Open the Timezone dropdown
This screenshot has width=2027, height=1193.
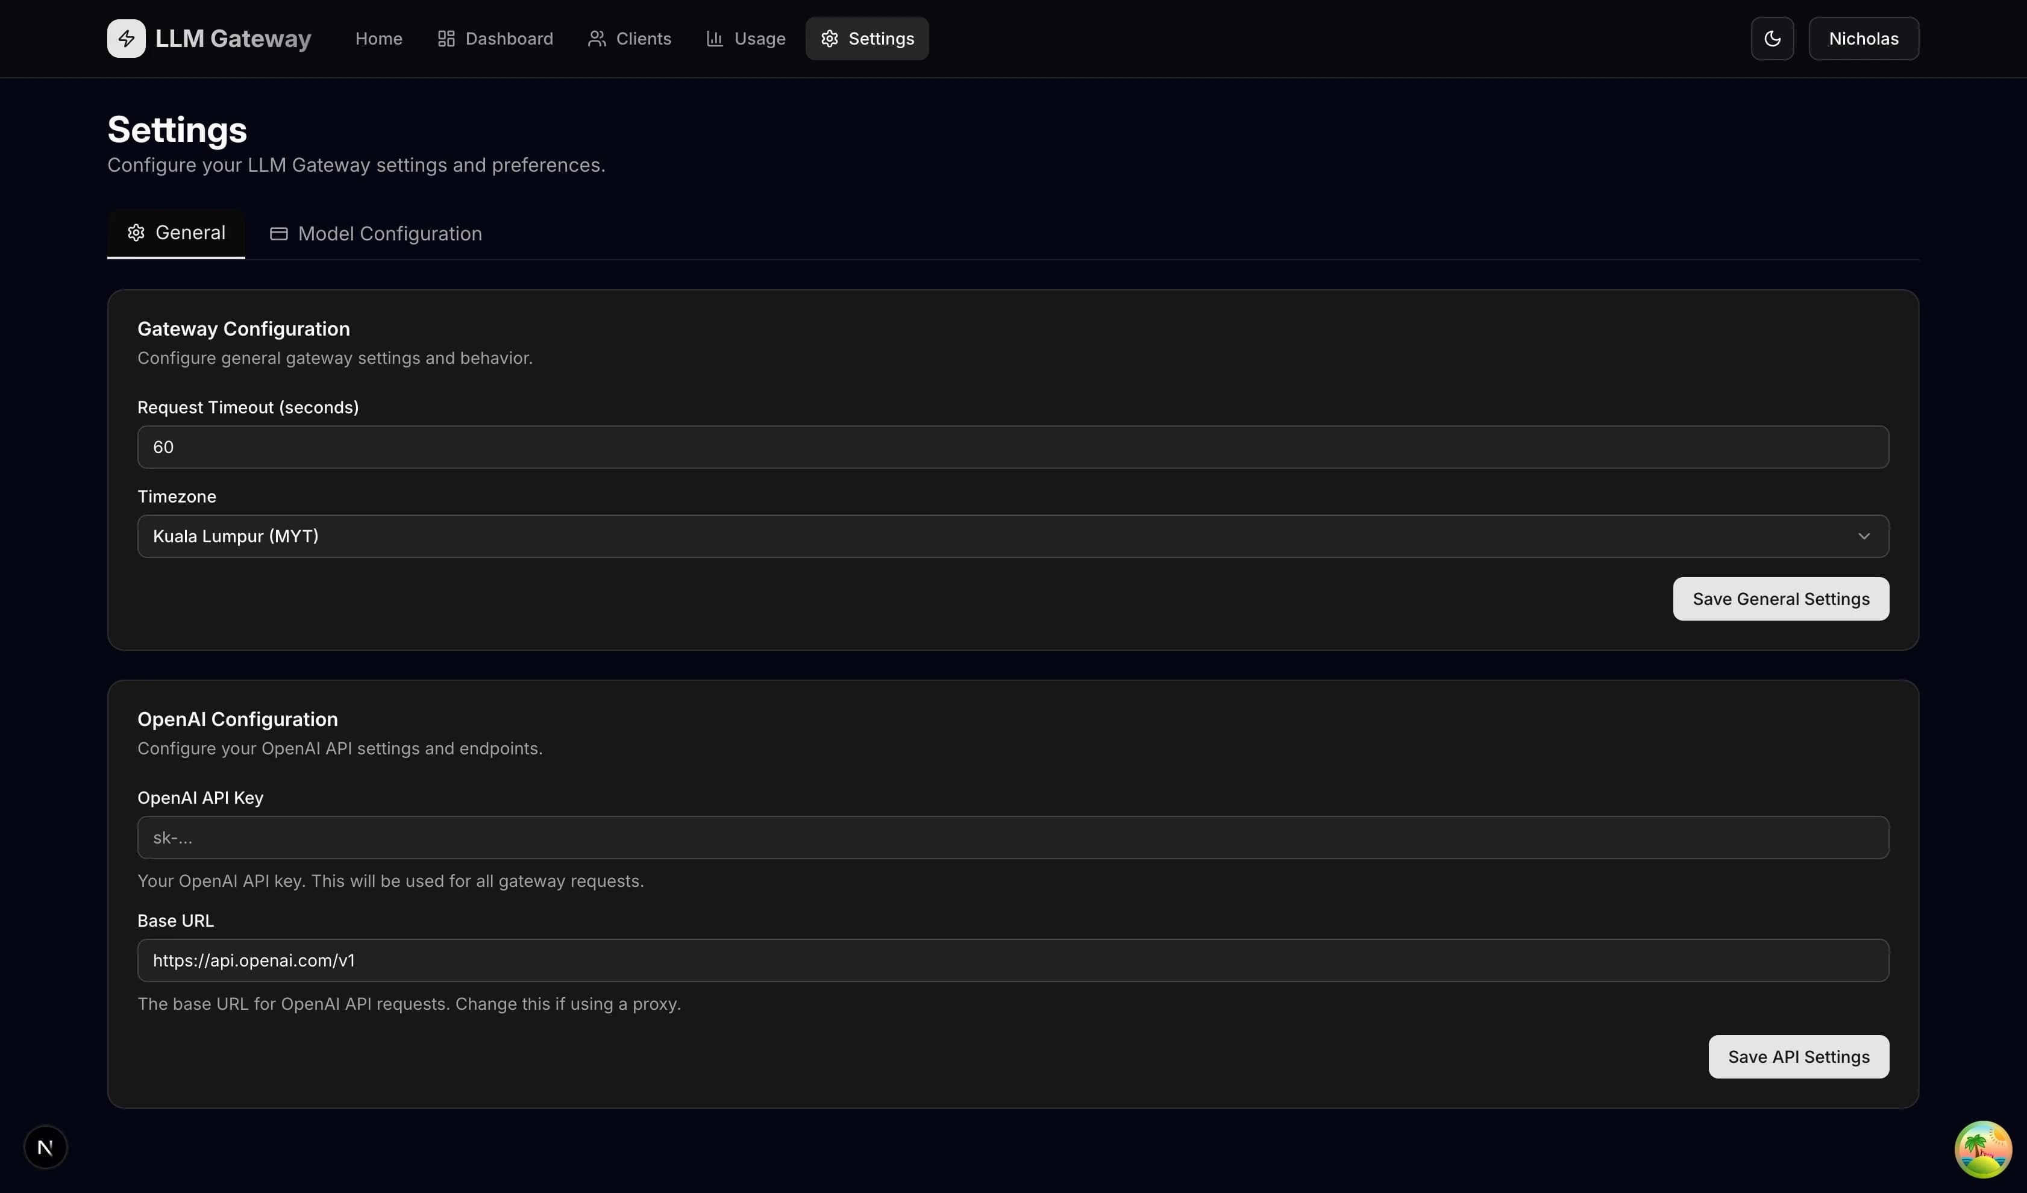pos(1013,536)
